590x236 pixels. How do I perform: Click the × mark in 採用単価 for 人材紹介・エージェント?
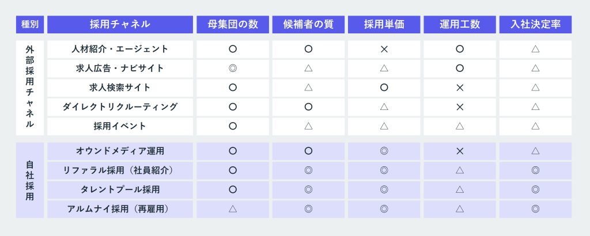coord(384,49)
